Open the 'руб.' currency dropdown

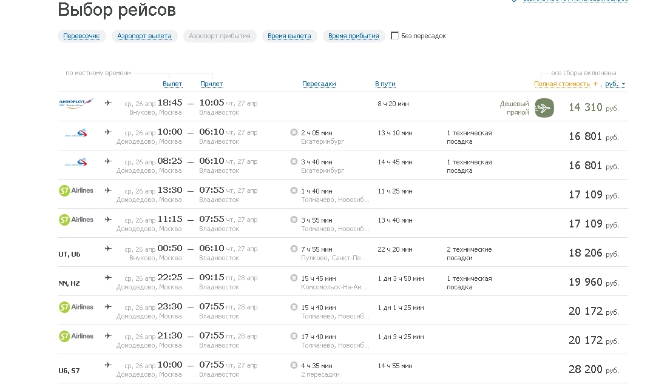615,84
